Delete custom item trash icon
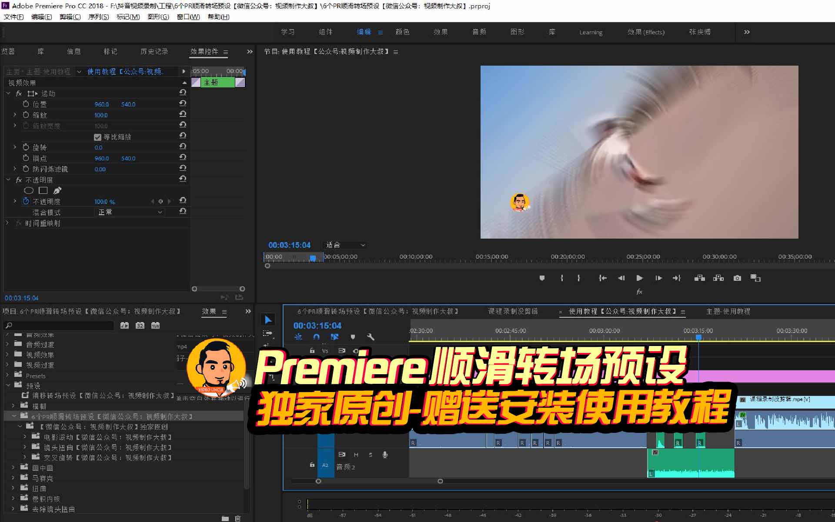 pyautogui.click(x=237, y=518)
